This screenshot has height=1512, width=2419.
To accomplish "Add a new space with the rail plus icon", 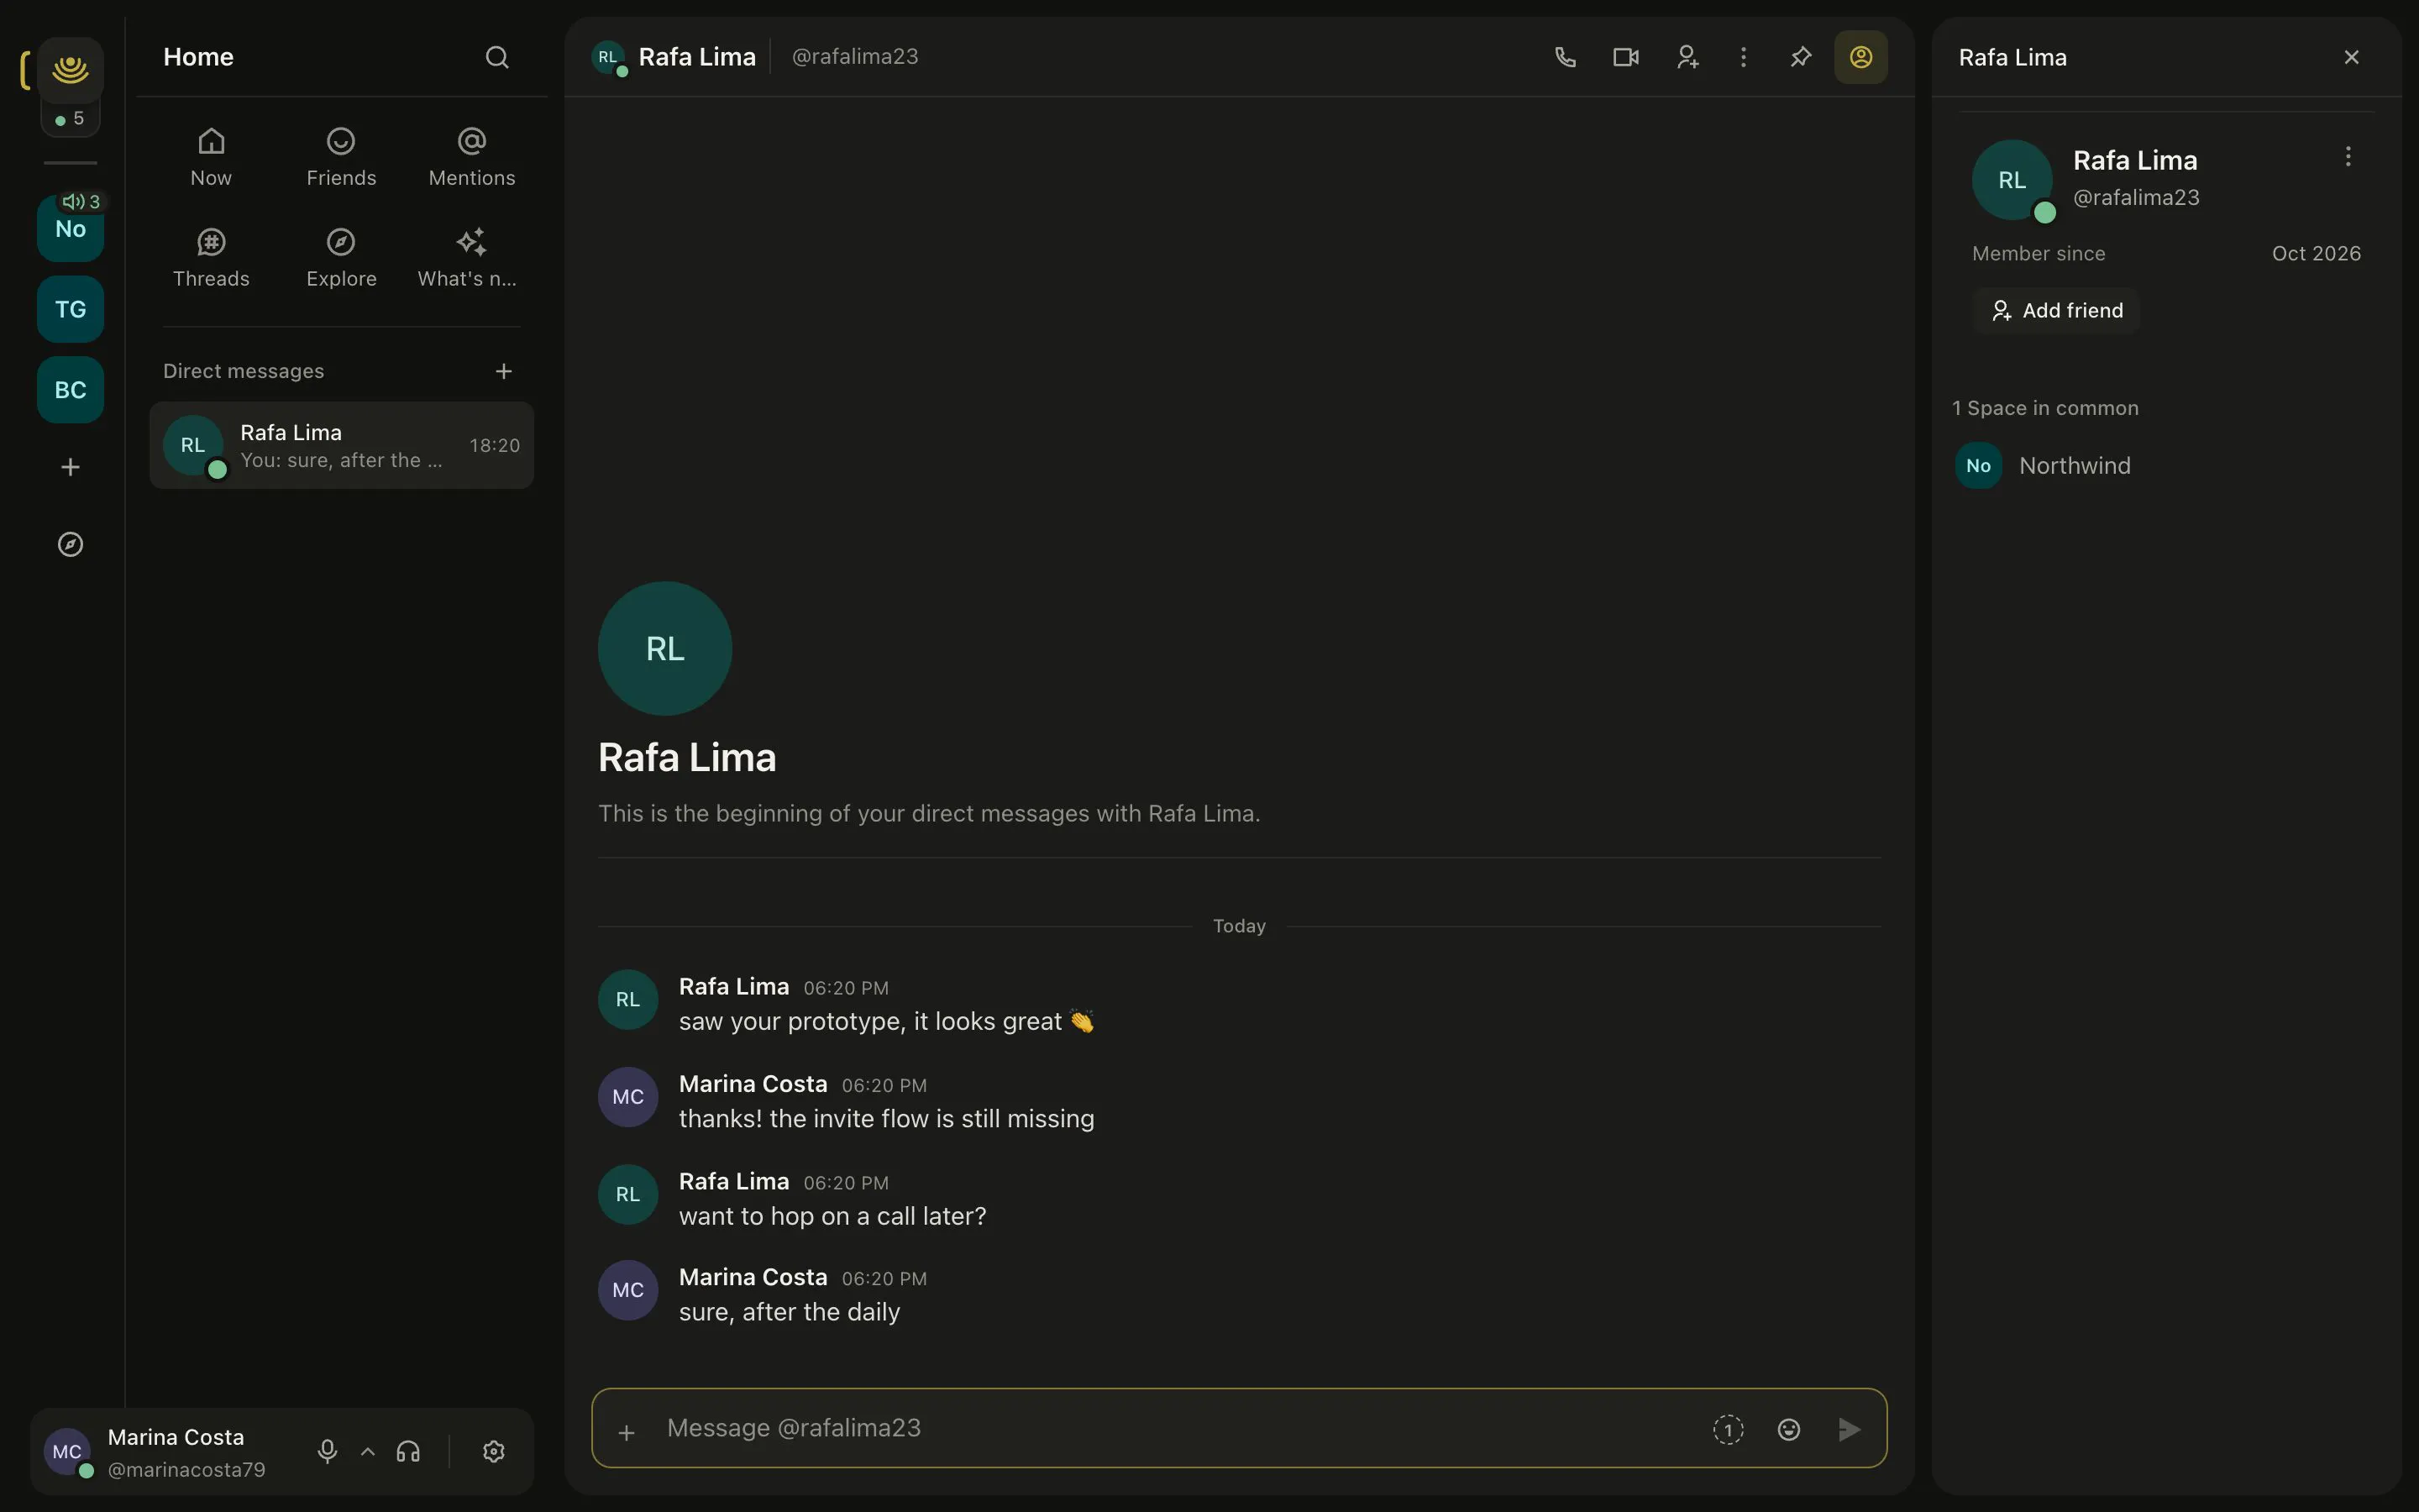I will pos(70,467).
